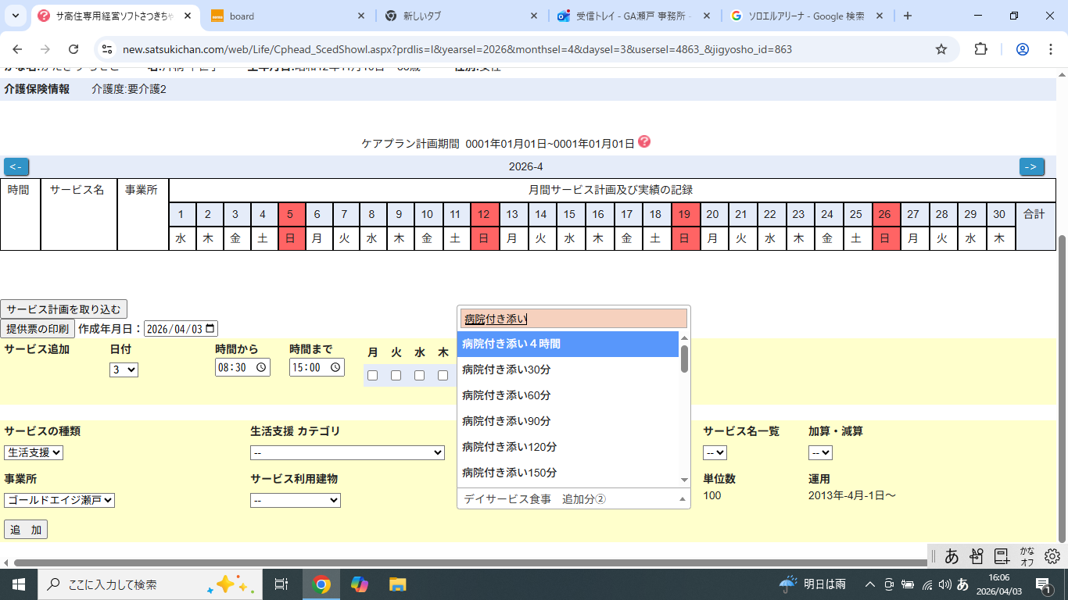Open the Chrome extensions puzzle icon
Viewport: 1068px width, 600px height.
click(x=980, y=49)
